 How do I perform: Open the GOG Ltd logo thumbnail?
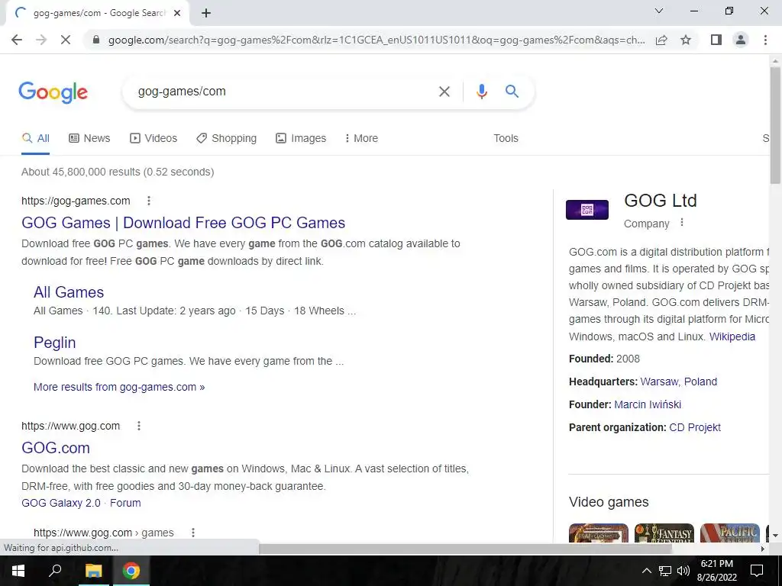587,210
